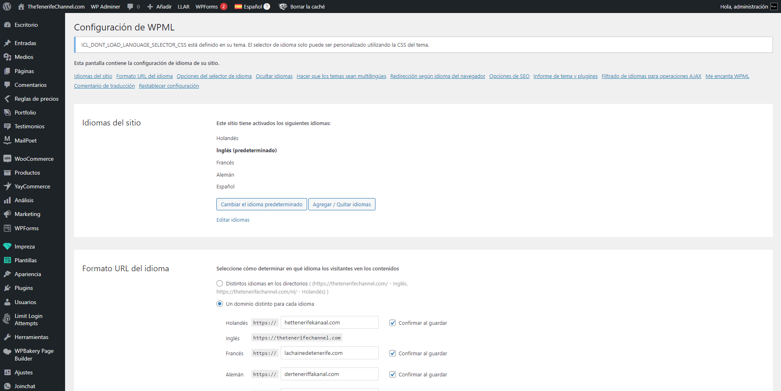Viewport: 781px width, 391px height.
Task: Click the Spanish flag icon in admin bar
Action: (x=238, y=6)
